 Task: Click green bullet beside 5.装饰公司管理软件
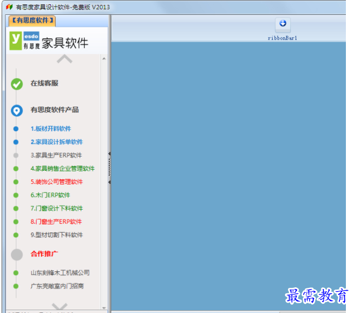point(16,182)
